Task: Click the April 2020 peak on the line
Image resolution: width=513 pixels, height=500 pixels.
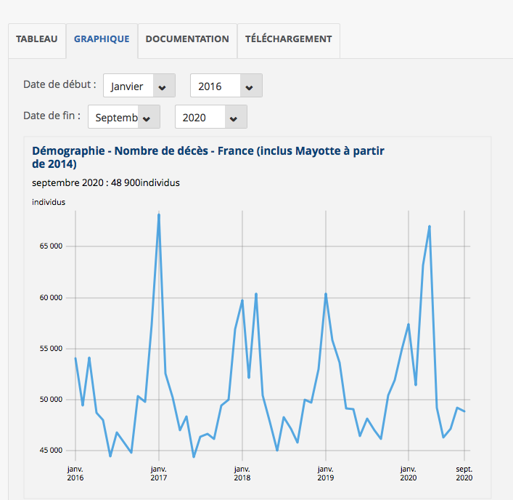Action: (430, 227)
